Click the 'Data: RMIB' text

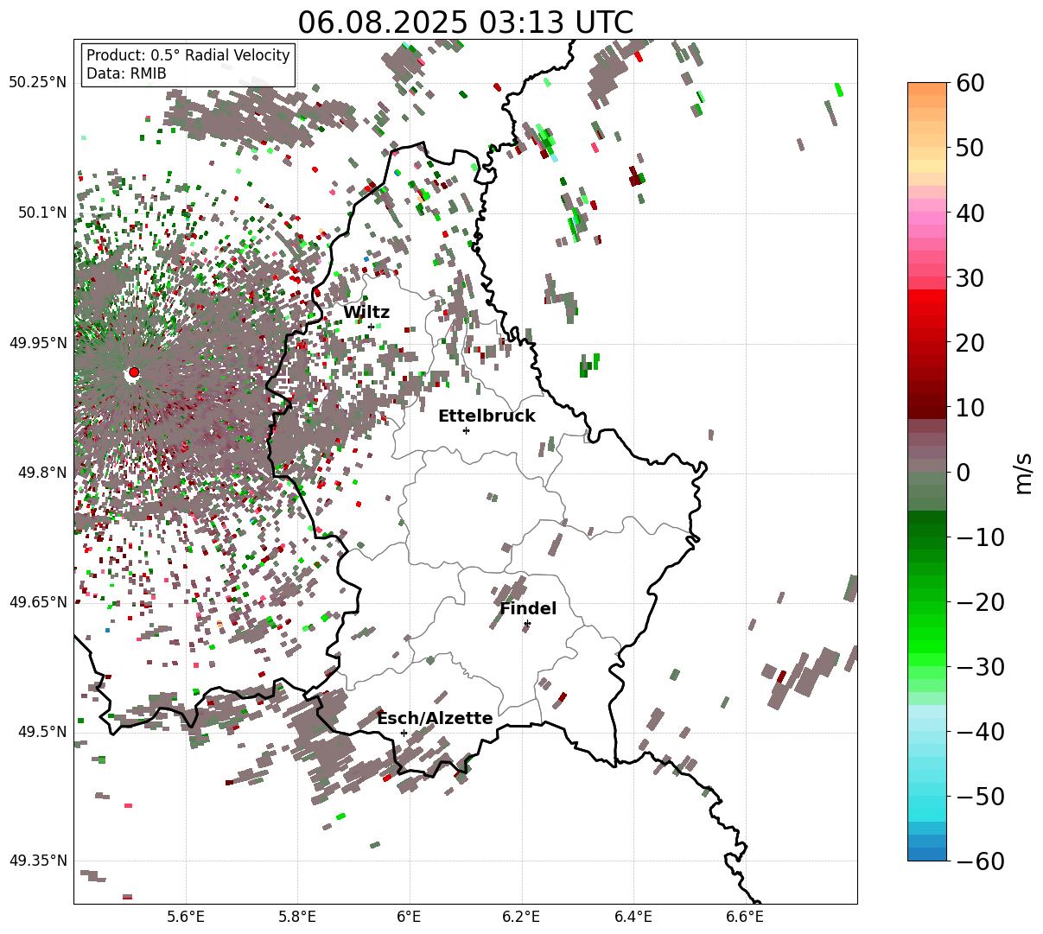(126, 73)
